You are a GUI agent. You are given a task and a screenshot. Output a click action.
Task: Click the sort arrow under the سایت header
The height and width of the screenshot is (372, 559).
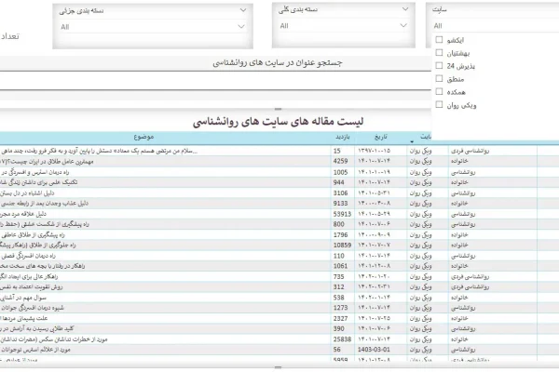[x=412, y=141]
